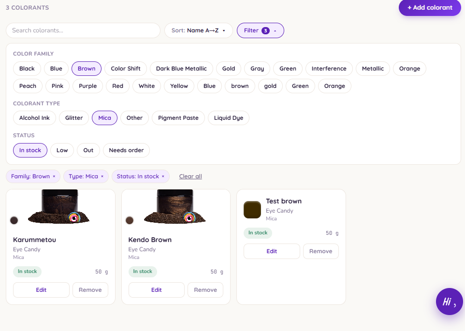Collapse the Filter panel button
The width and height of the screenshot is (465, 331).
click(x=261, y=30)
